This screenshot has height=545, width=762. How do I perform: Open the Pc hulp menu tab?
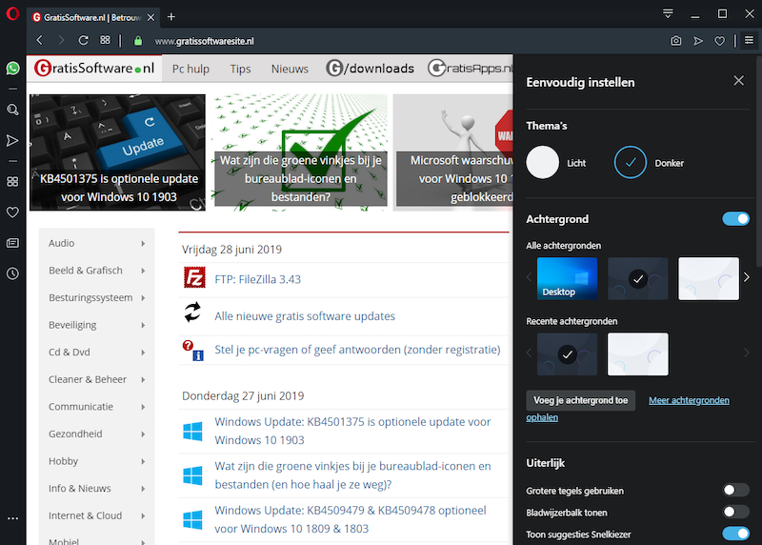[190, 69]
